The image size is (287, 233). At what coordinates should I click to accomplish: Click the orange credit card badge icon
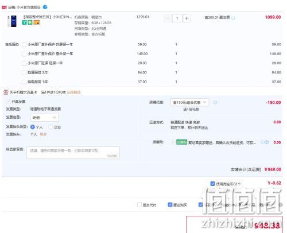click(x=37, y=22)
